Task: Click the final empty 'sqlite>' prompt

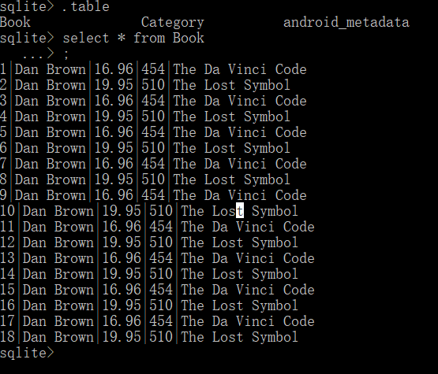Action: click(27, 353)
